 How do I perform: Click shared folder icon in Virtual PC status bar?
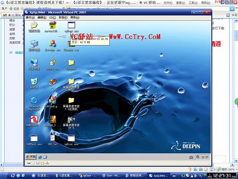[43, 163]
